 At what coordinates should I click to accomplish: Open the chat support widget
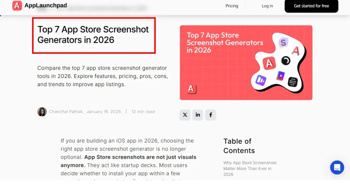(x=337, y=167)
